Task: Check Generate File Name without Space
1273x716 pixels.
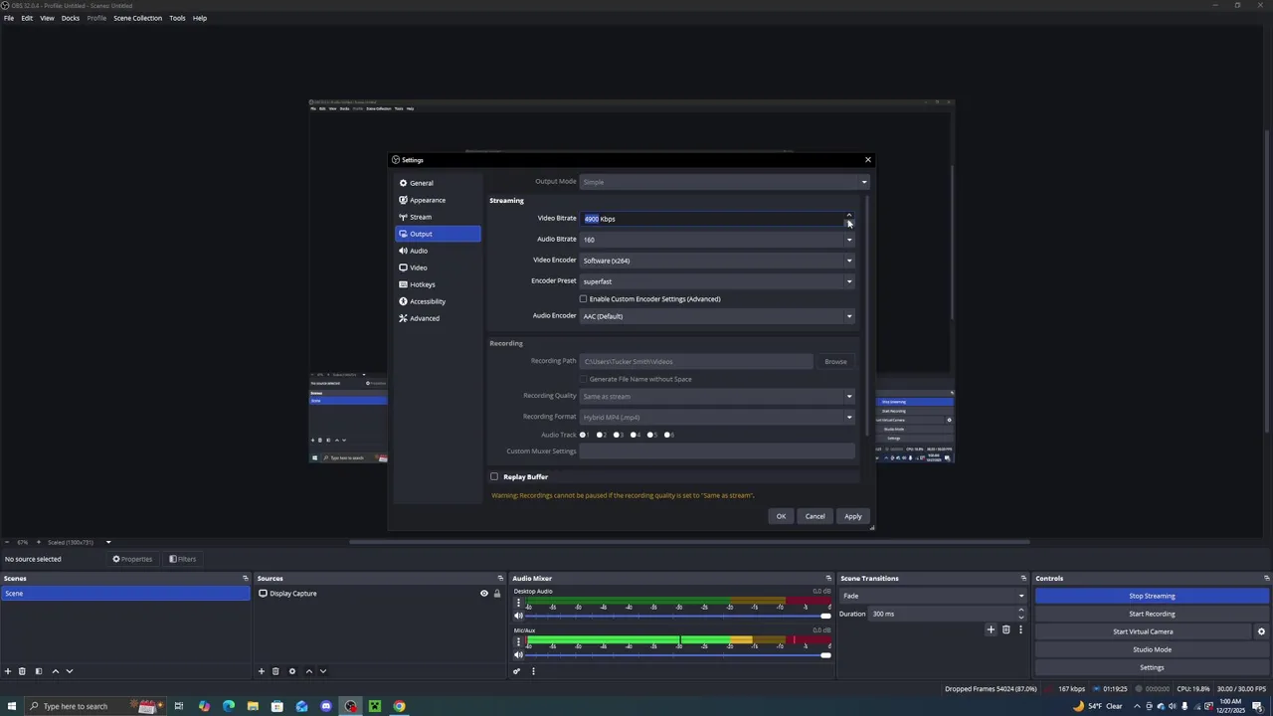Action: (584, 379)
